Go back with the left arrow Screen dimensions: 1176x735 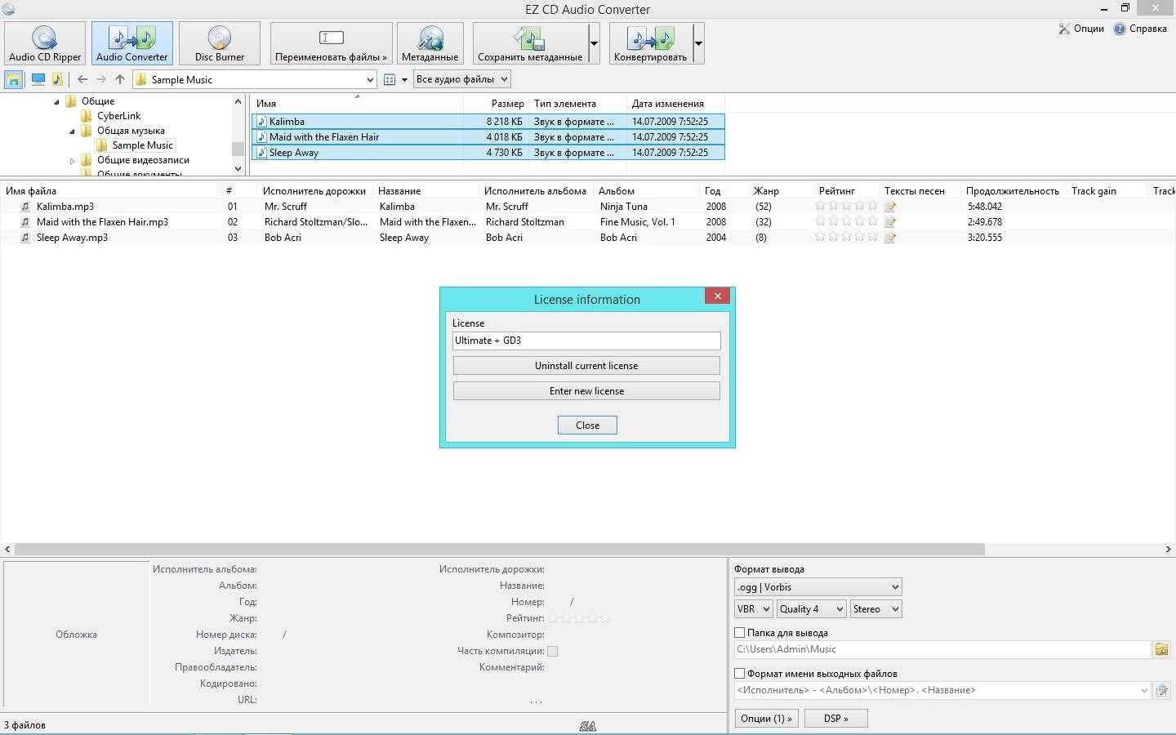(x=82, y=79)
